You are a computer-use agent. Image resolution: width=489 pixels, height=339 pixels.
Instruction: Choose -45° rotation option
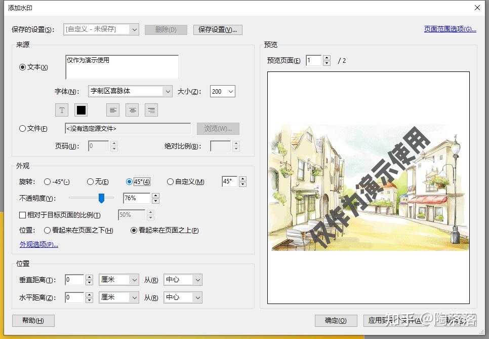(47, 181)
